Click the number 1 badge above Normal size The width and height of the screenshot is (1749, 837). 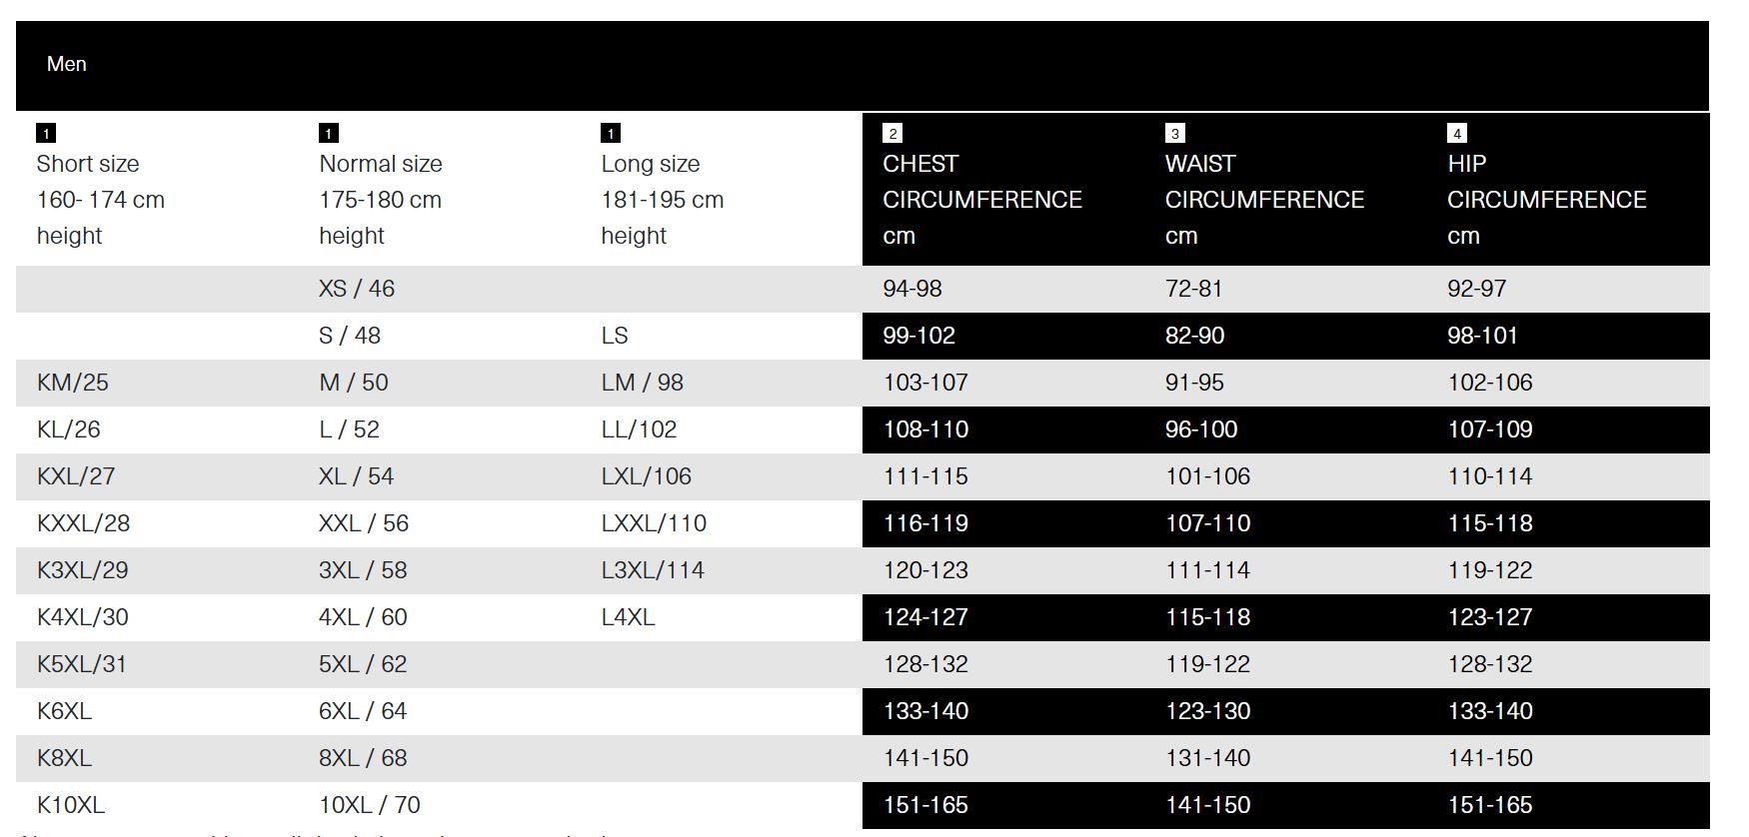tap(329, 133)
